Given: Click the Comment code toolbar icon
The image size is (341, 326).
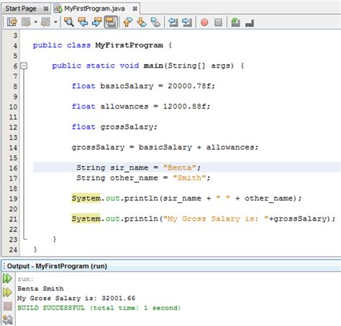Looking at the screenshot, I should (236, 22).
